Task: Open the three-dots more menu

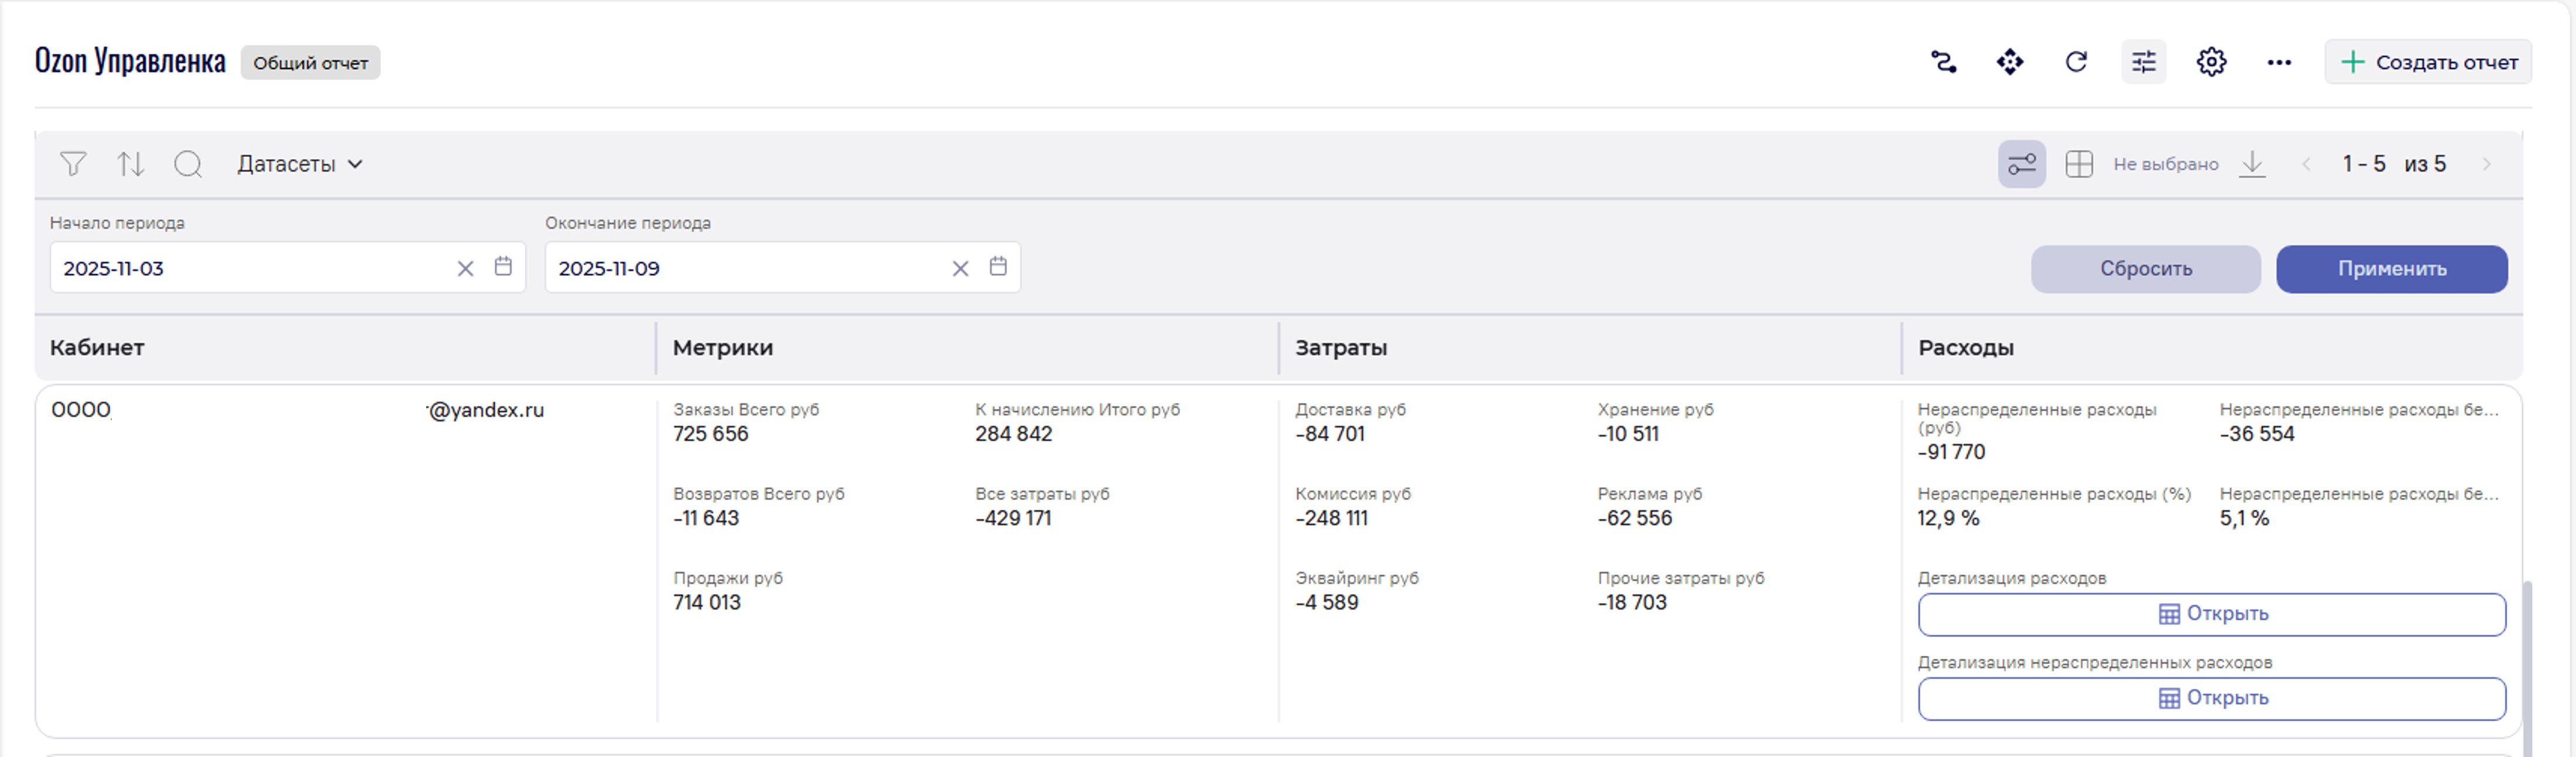Action: point(2279,62)
